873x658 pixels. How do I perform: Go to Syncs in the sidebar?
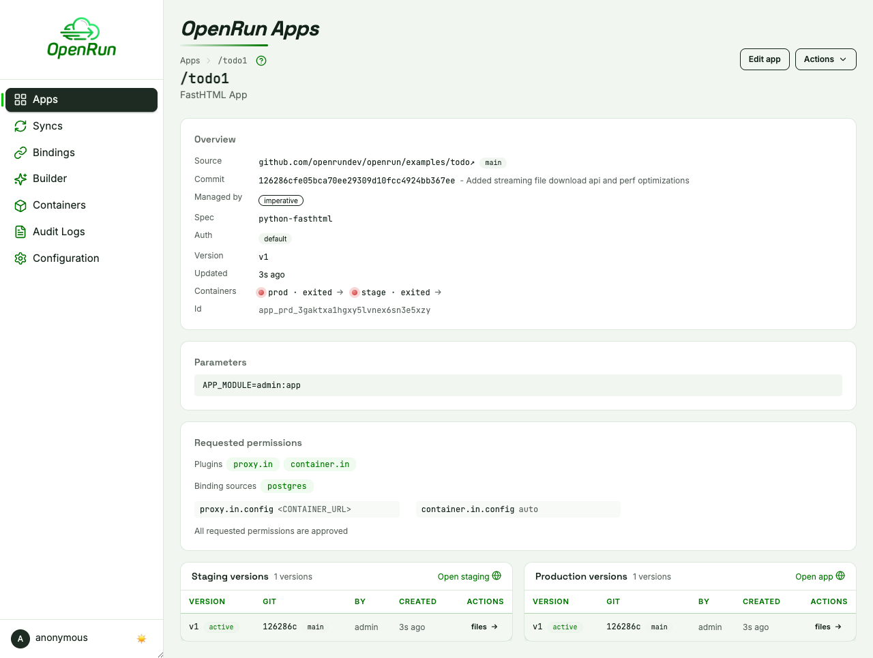pos(81,126)
